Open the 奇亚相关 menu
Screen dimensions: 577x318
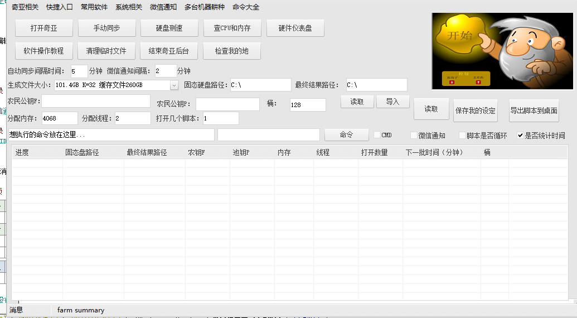click(x=25, y=7)
